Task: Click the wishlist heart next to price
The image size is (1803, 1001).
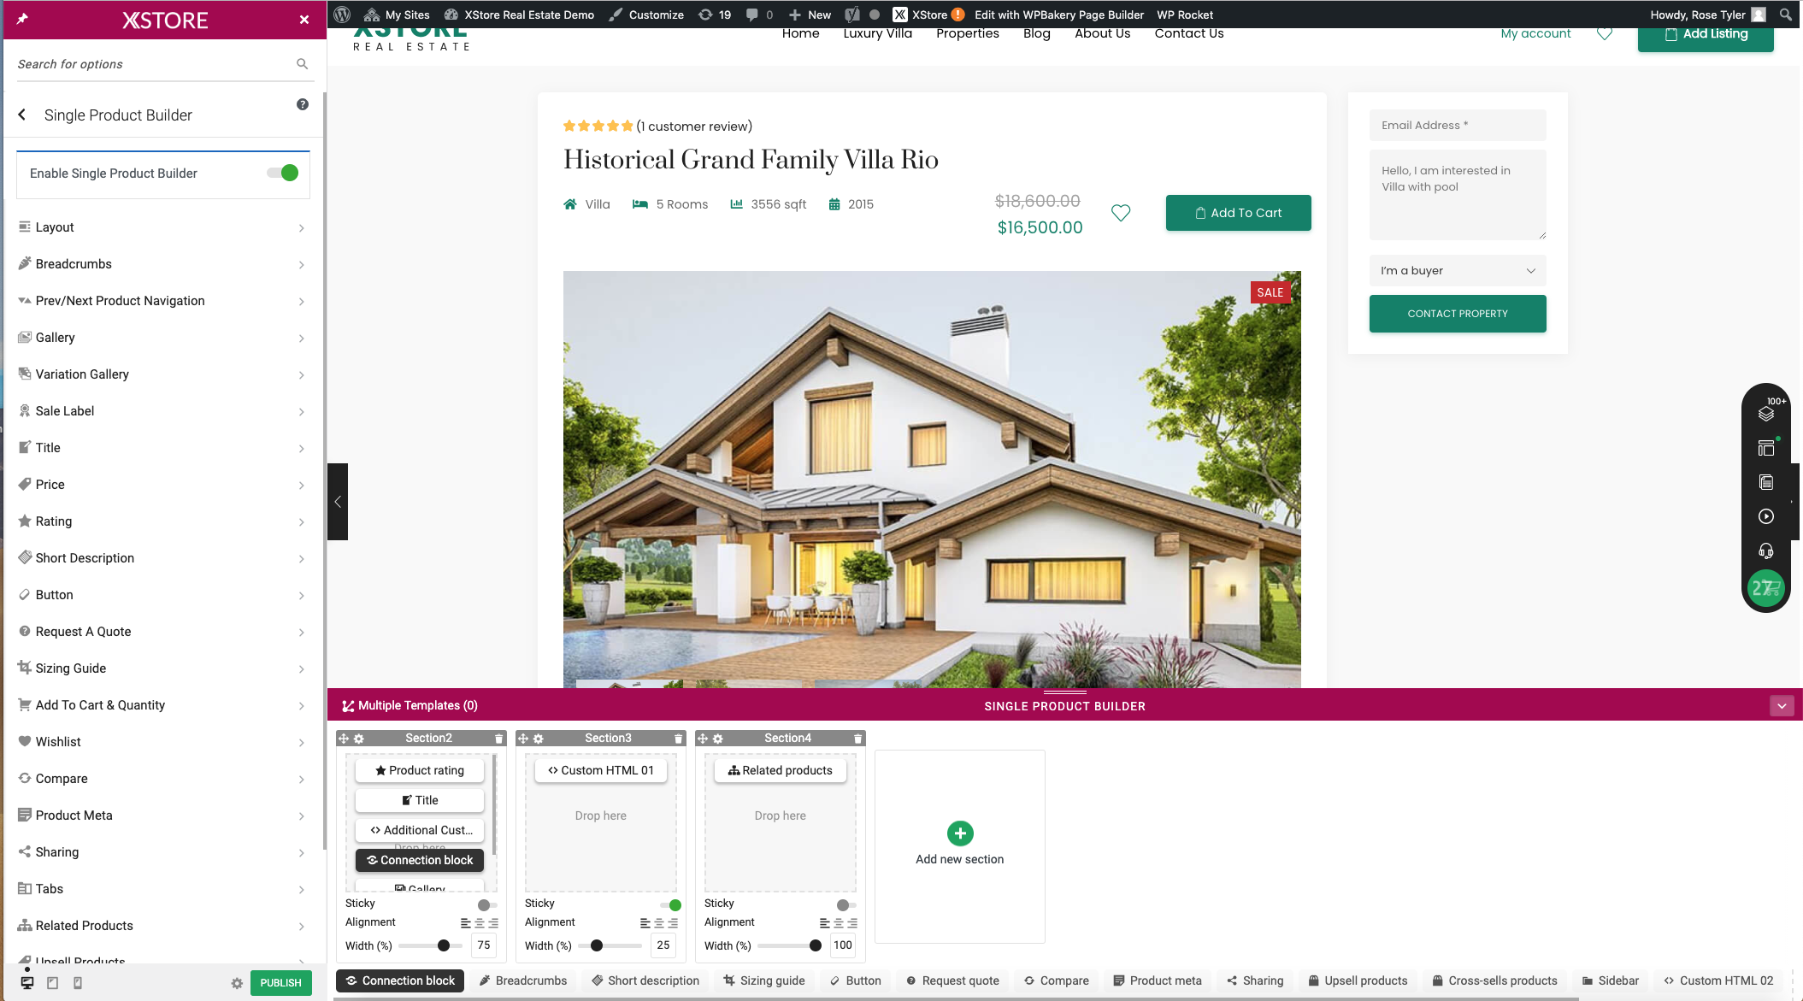Action: pyautogui.click(x=1121, y=213)
